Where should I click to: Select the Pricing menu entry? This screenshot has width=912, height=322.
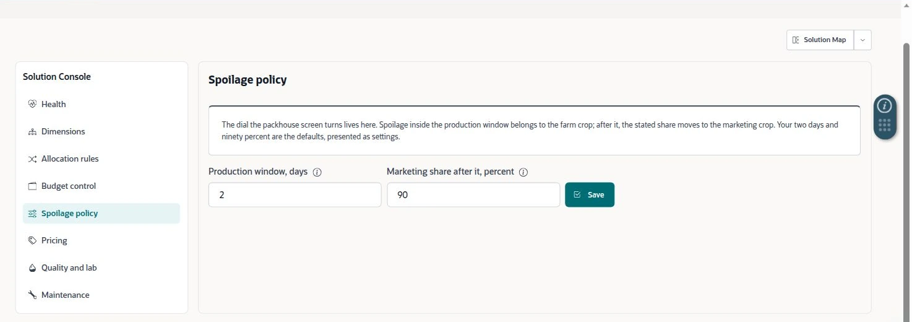(101, 240)
